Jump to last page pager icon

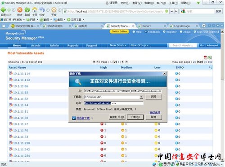tap(126, 62)
